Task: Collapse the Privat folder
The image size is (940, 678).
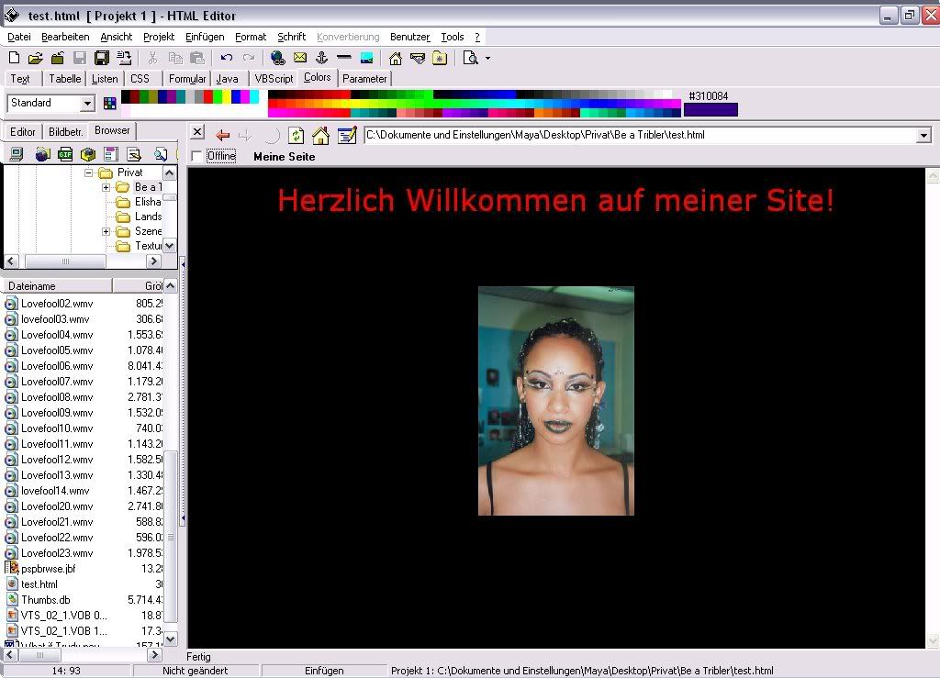Action: pyautogui.click(x=89, y=172)
